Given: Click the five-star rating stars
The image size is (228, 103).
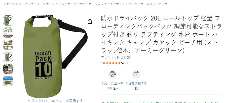Looking at the screenshot, I should 113,63.
